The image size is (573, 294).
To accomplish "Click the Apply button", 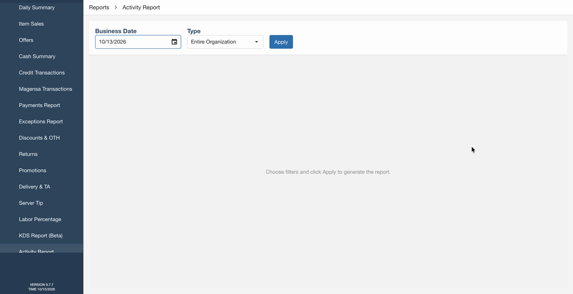I will 281,42.
